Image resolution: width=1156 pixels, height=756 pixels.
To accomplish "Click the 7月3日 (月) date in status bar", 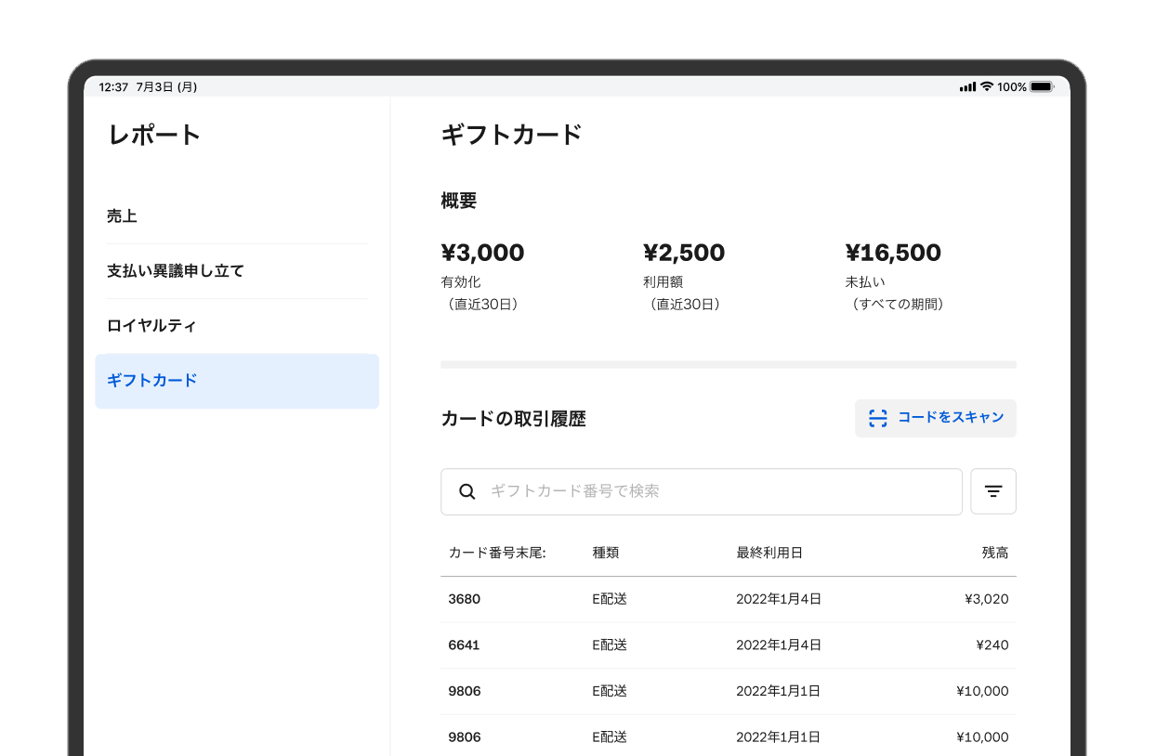I will pos(166,87).
